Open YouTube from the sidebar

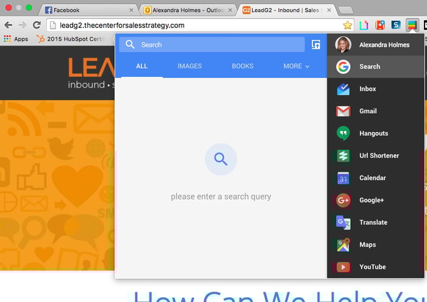click(371, 267)
